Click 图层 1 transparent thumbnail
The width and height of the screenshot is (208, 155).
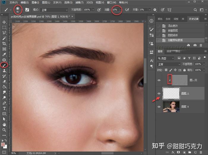click(171, 93)
